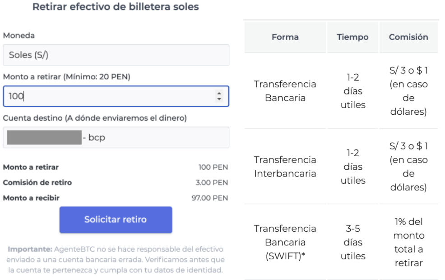
Task: Click the Transferencia Bancaria (SWIFT)* row label
Action: [285, 242]
